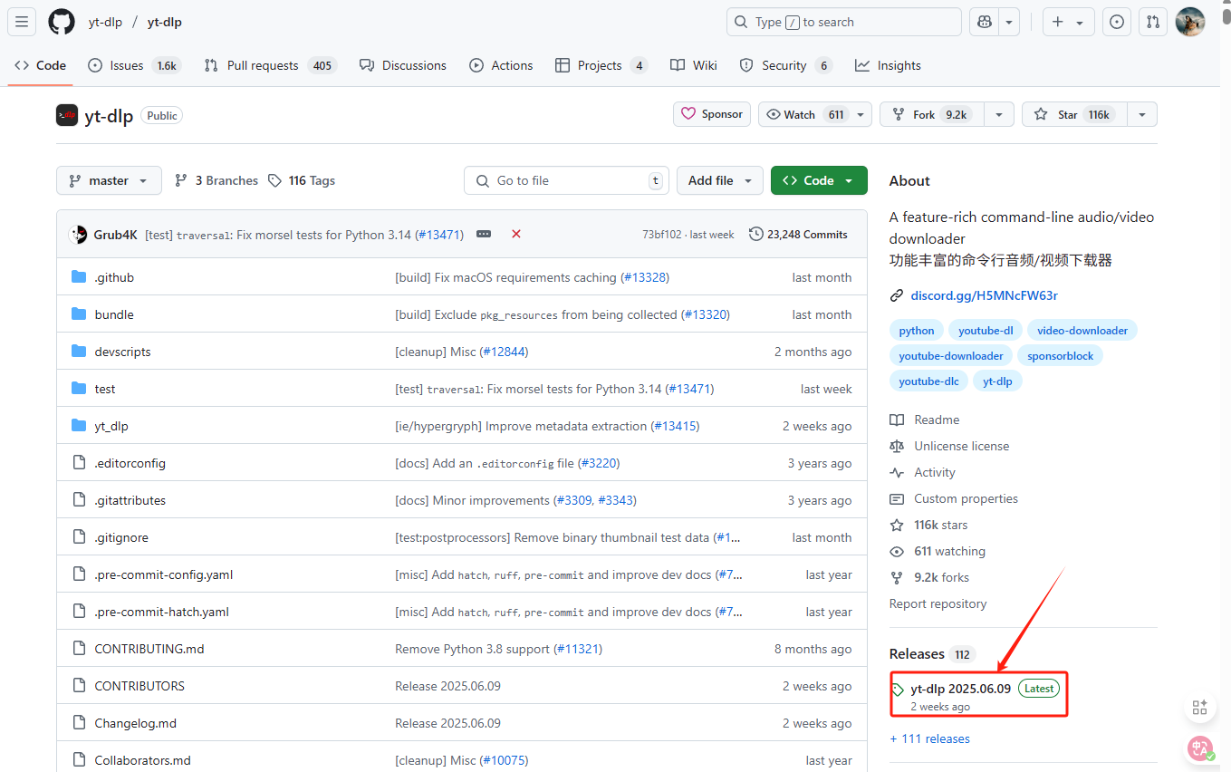Click the Grub4K author avatar
The height and width of the screenshot is (772, 1231).
tap(79, 235)
